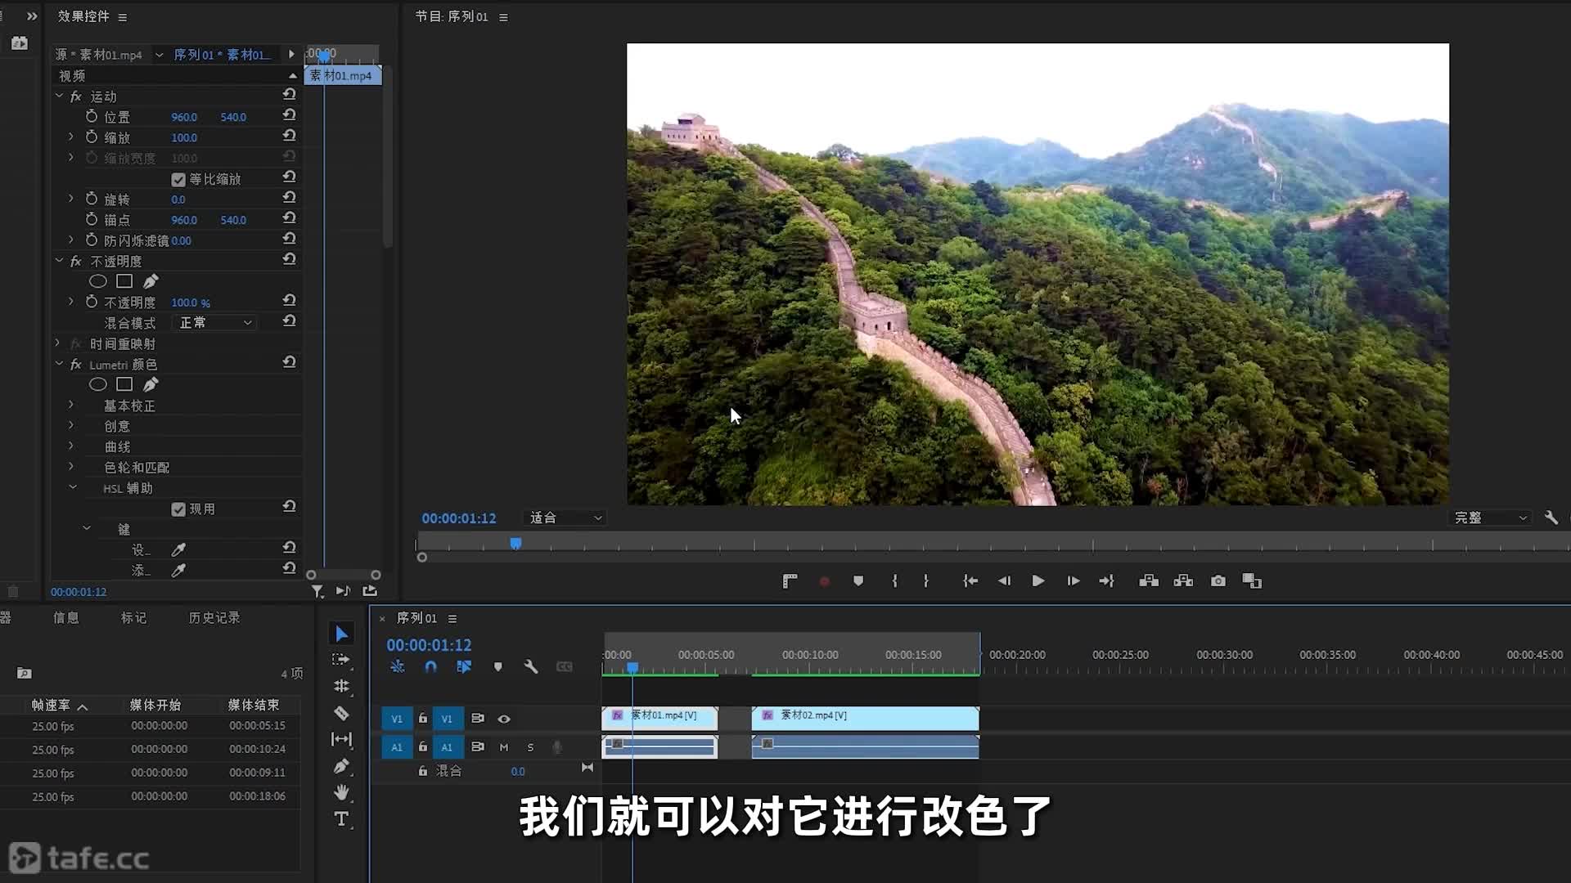Edit the opacity value 100.0 %
Viewport: 1571px width, 883px height.
pos(190,303)
